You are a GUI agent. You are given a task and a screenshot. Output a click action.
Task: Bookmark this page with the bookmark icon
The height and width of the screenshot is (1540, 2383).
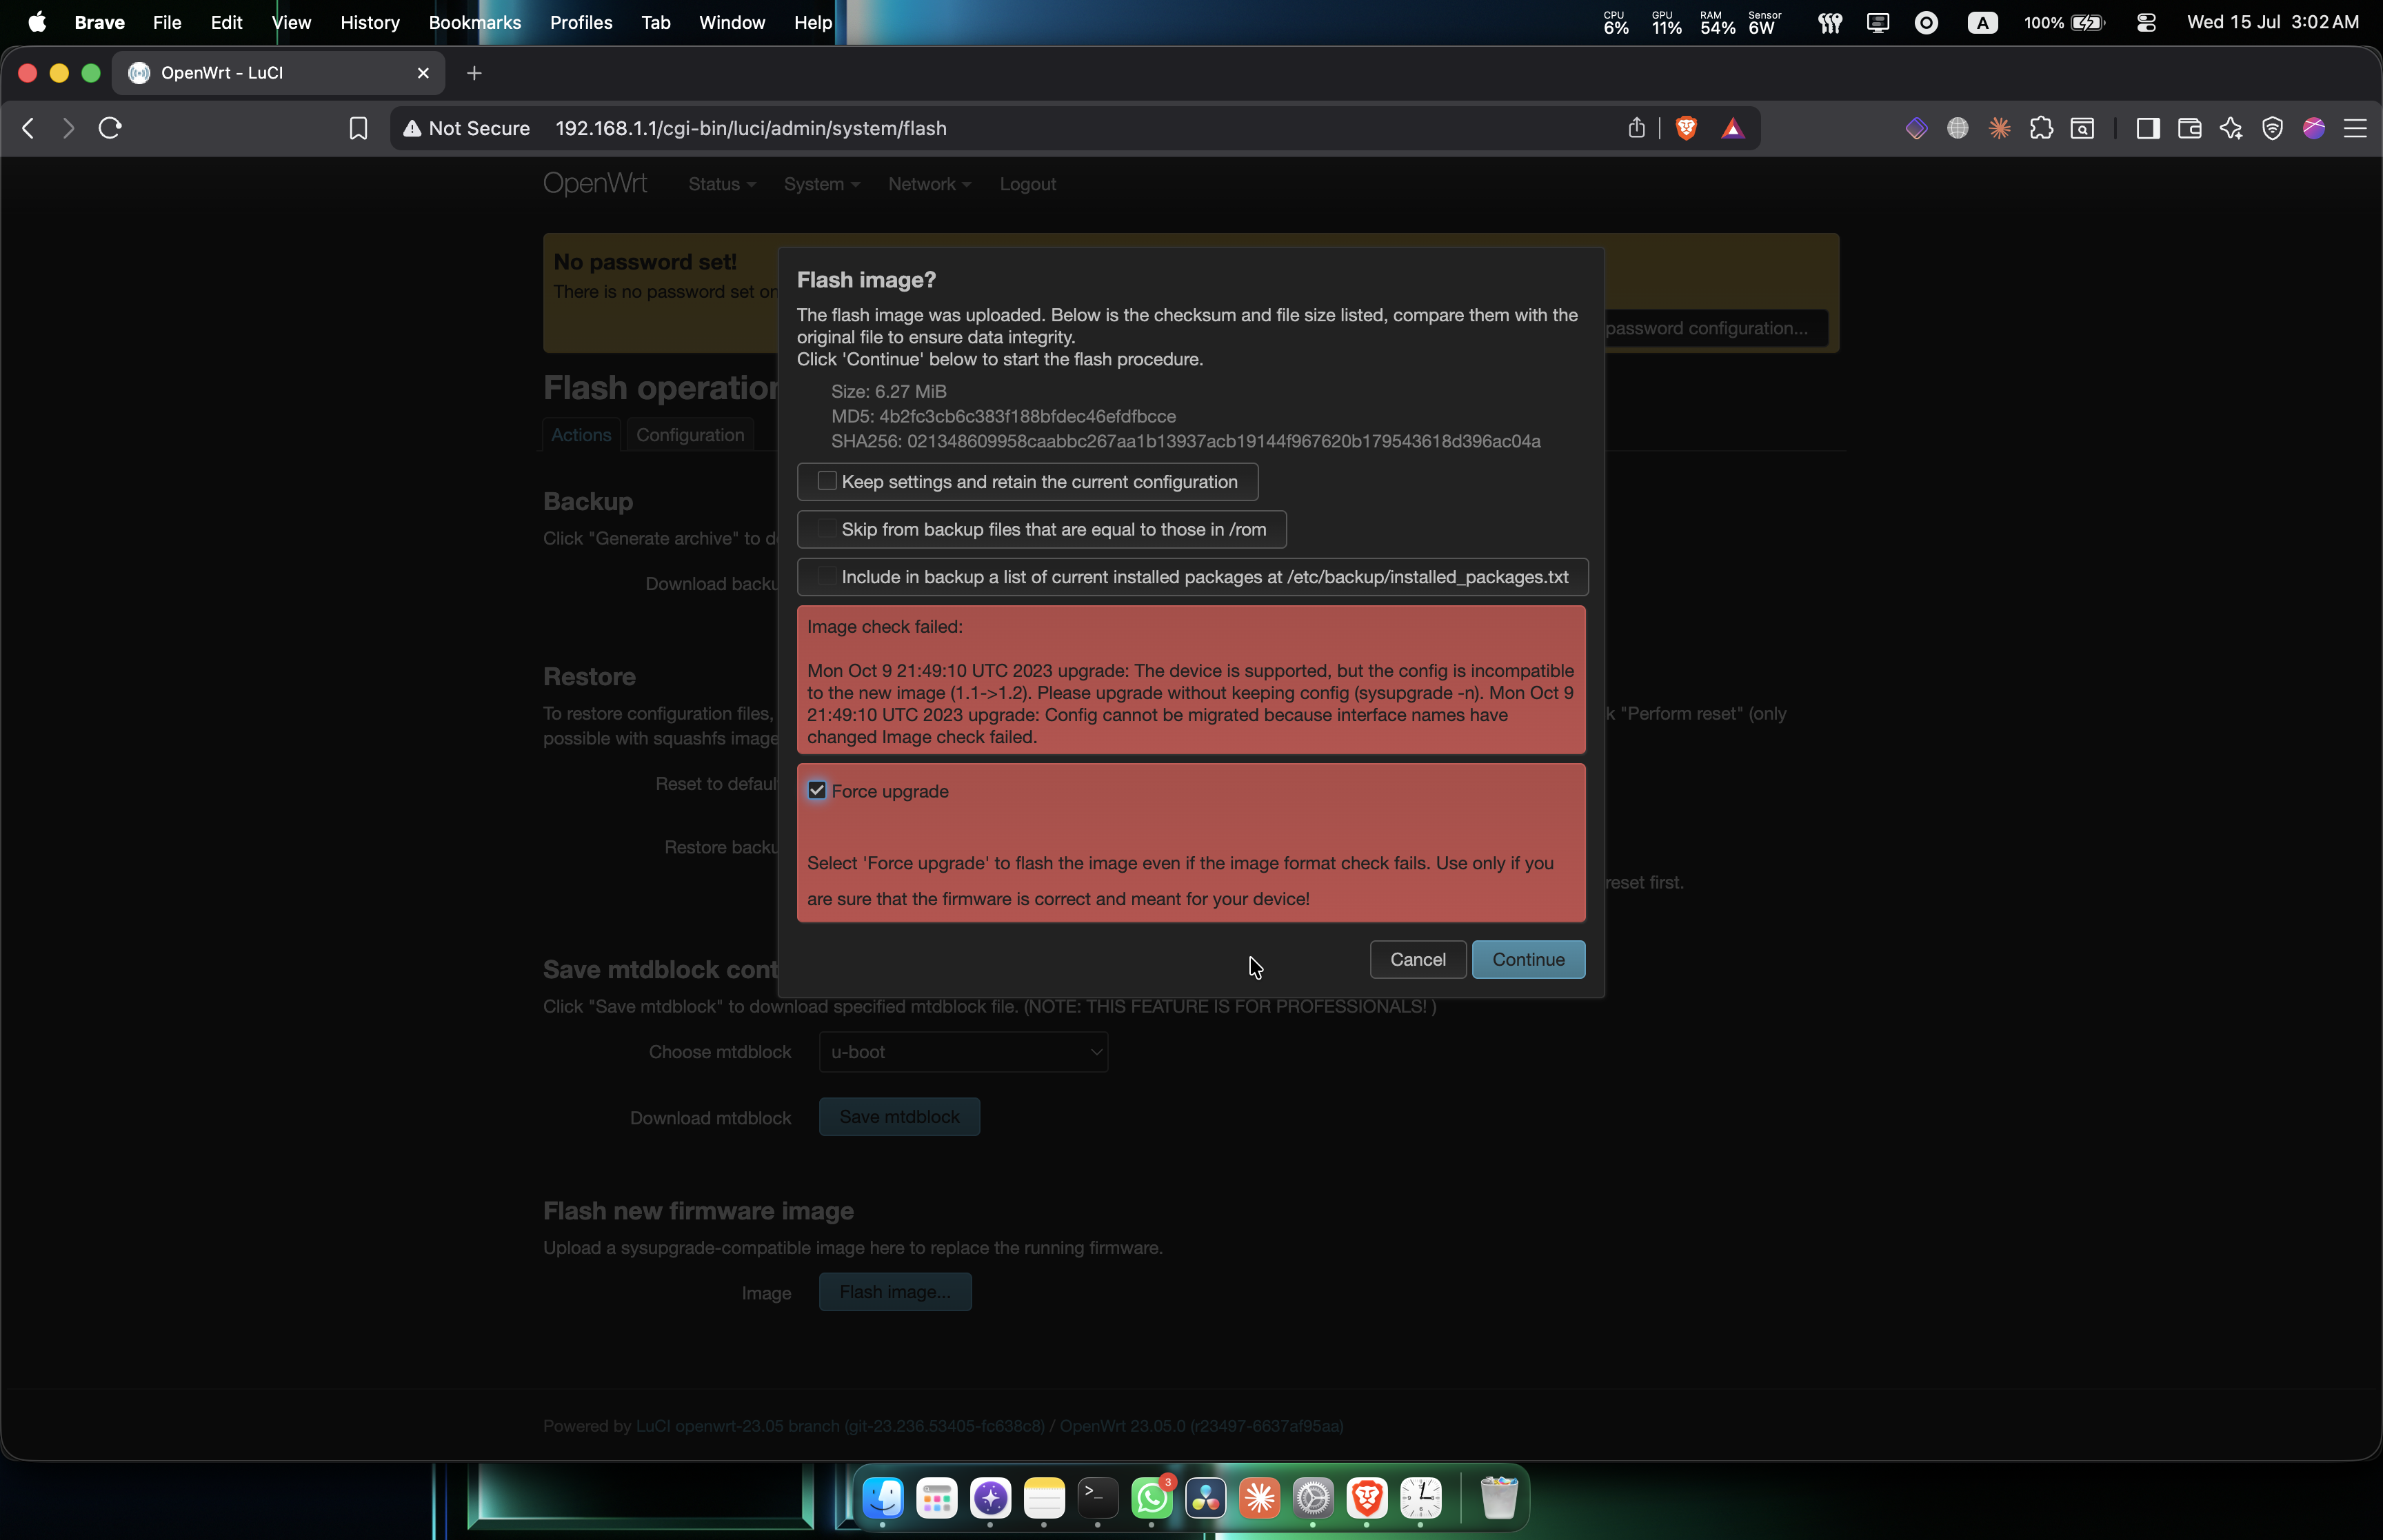(358, 128)
